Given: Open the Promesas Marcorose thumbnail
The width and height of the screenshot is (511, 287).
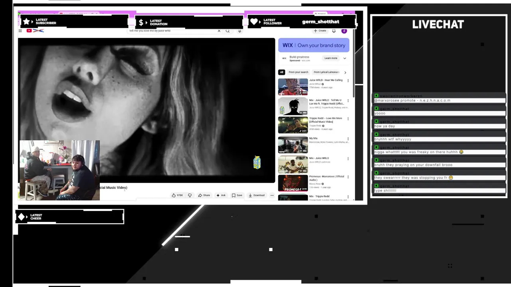Looking at the screenshot, I should coord(293,183).
